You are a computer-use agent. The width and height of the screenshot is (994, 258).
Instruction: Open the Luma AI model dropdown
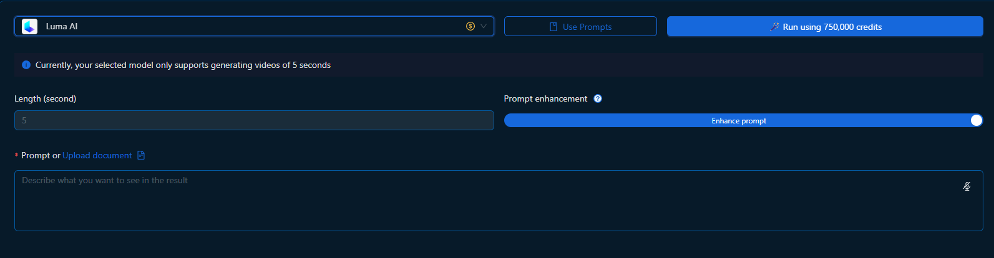(x=250, y=26)
